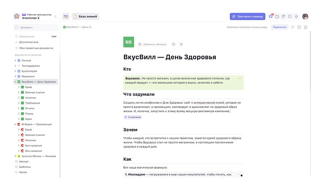Viewport: 322px width, 189px height.
Task: Click the storefront icon next to star
Action: [x=299, y=27]
